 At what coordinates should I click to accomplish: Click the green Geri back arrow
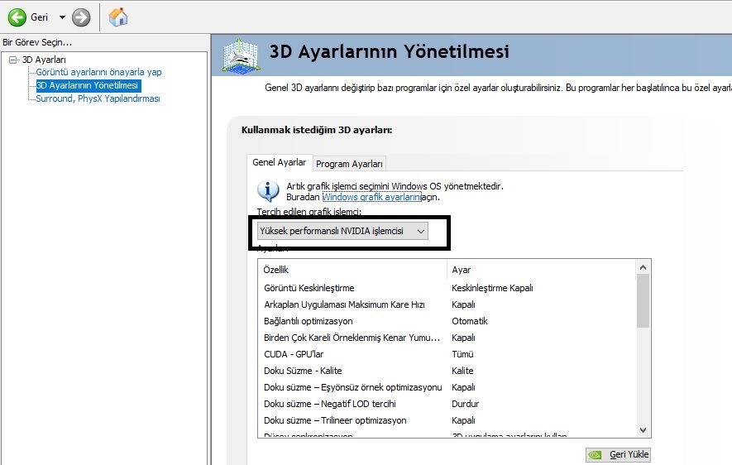click(x=17, y=17)
